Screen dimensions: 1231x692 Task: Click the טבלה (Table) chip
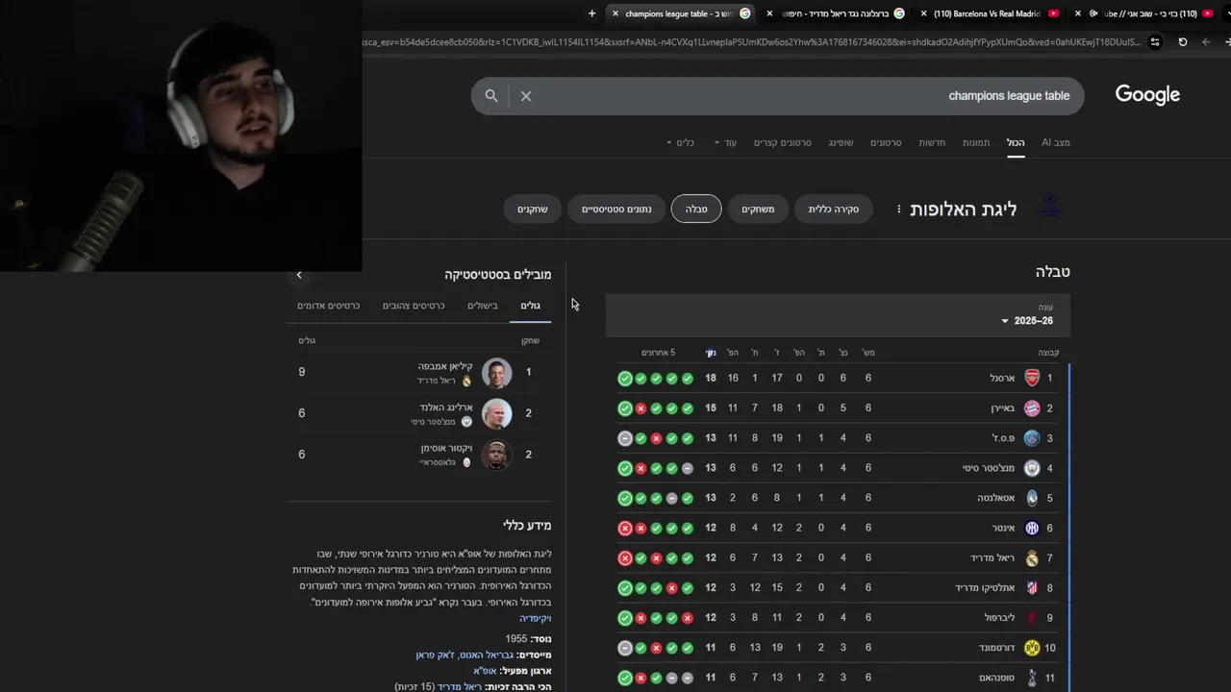point(696,209)
